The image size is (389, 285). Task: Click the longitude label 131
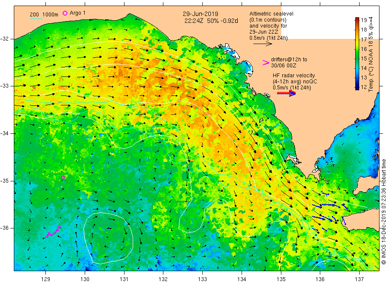click(x=124, y=279)
